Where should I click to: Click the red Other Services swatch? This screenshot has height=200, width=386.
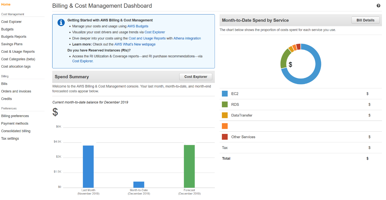[225, 137]
